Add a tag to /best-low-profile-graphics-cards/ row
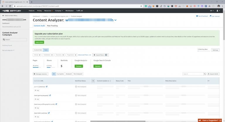The width and height of the screenshot is (225, 122). pos(37,108)
